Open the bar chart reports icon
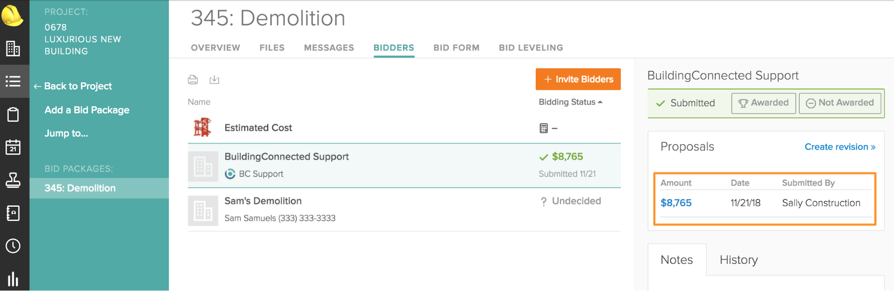 tap(13, 278)
